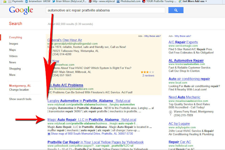The width and height of the screenshot is (225, 150).
Task: Open Langley Automotive in Prattville result
Action: coord(89,101)
